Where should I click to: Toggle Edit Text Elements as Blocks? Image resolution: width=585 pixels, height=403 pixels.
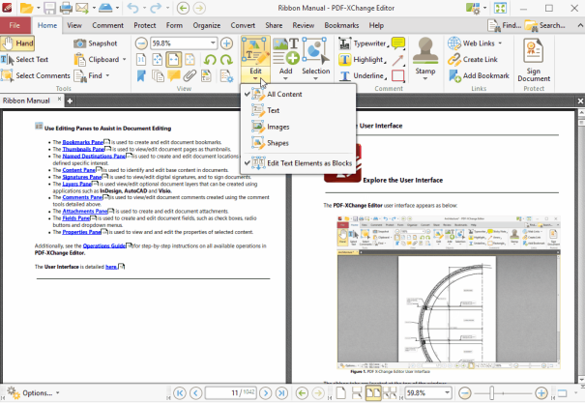[x=299, y=163]
